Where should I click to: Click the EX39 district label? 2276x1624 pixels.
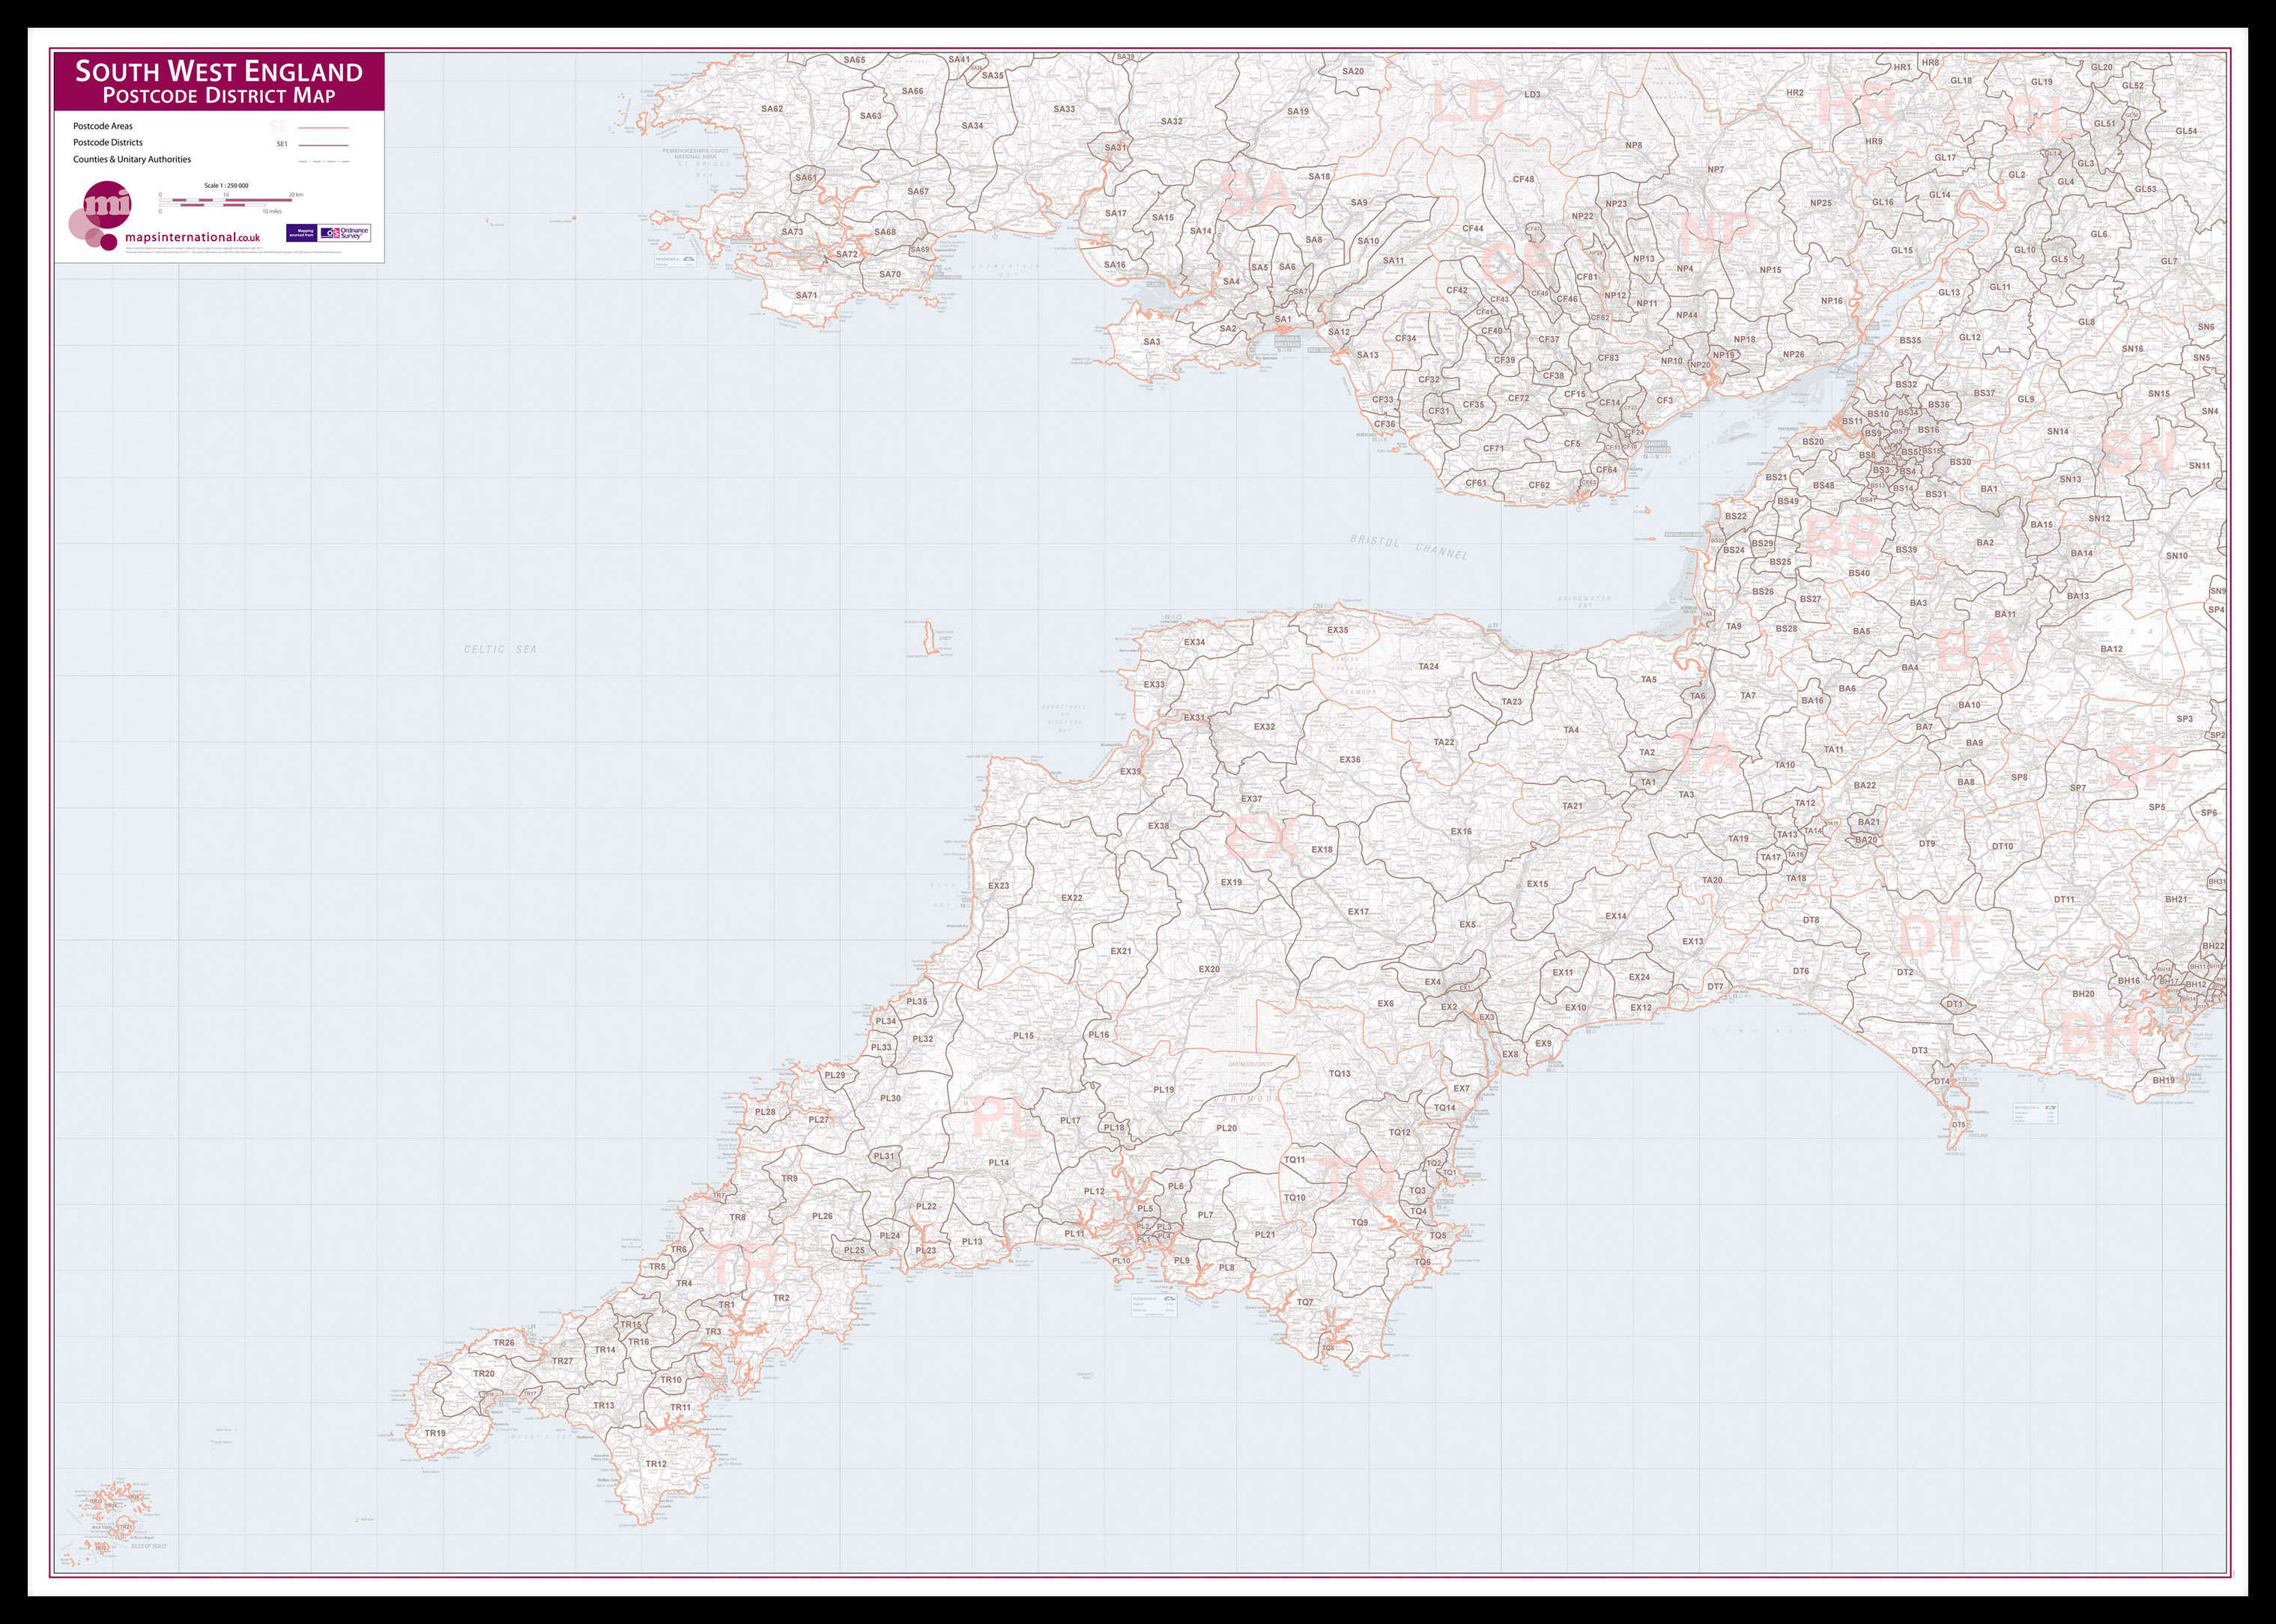pos(1131,771)
